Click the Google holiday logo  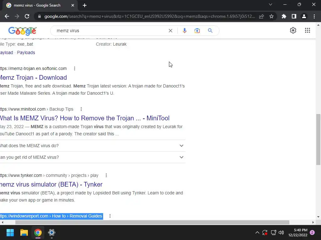pyautogui.click(x=23, y=31)
